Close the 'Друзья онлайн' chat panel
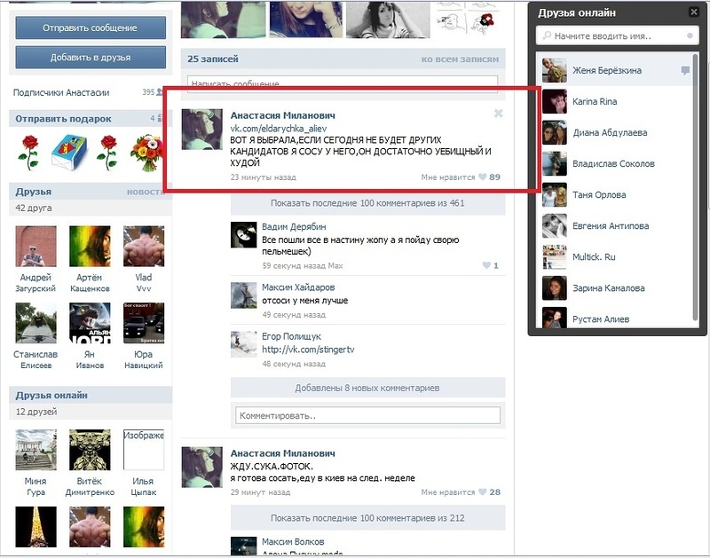The height and width of the screenshot is (558, 710). tap(694, 12)
